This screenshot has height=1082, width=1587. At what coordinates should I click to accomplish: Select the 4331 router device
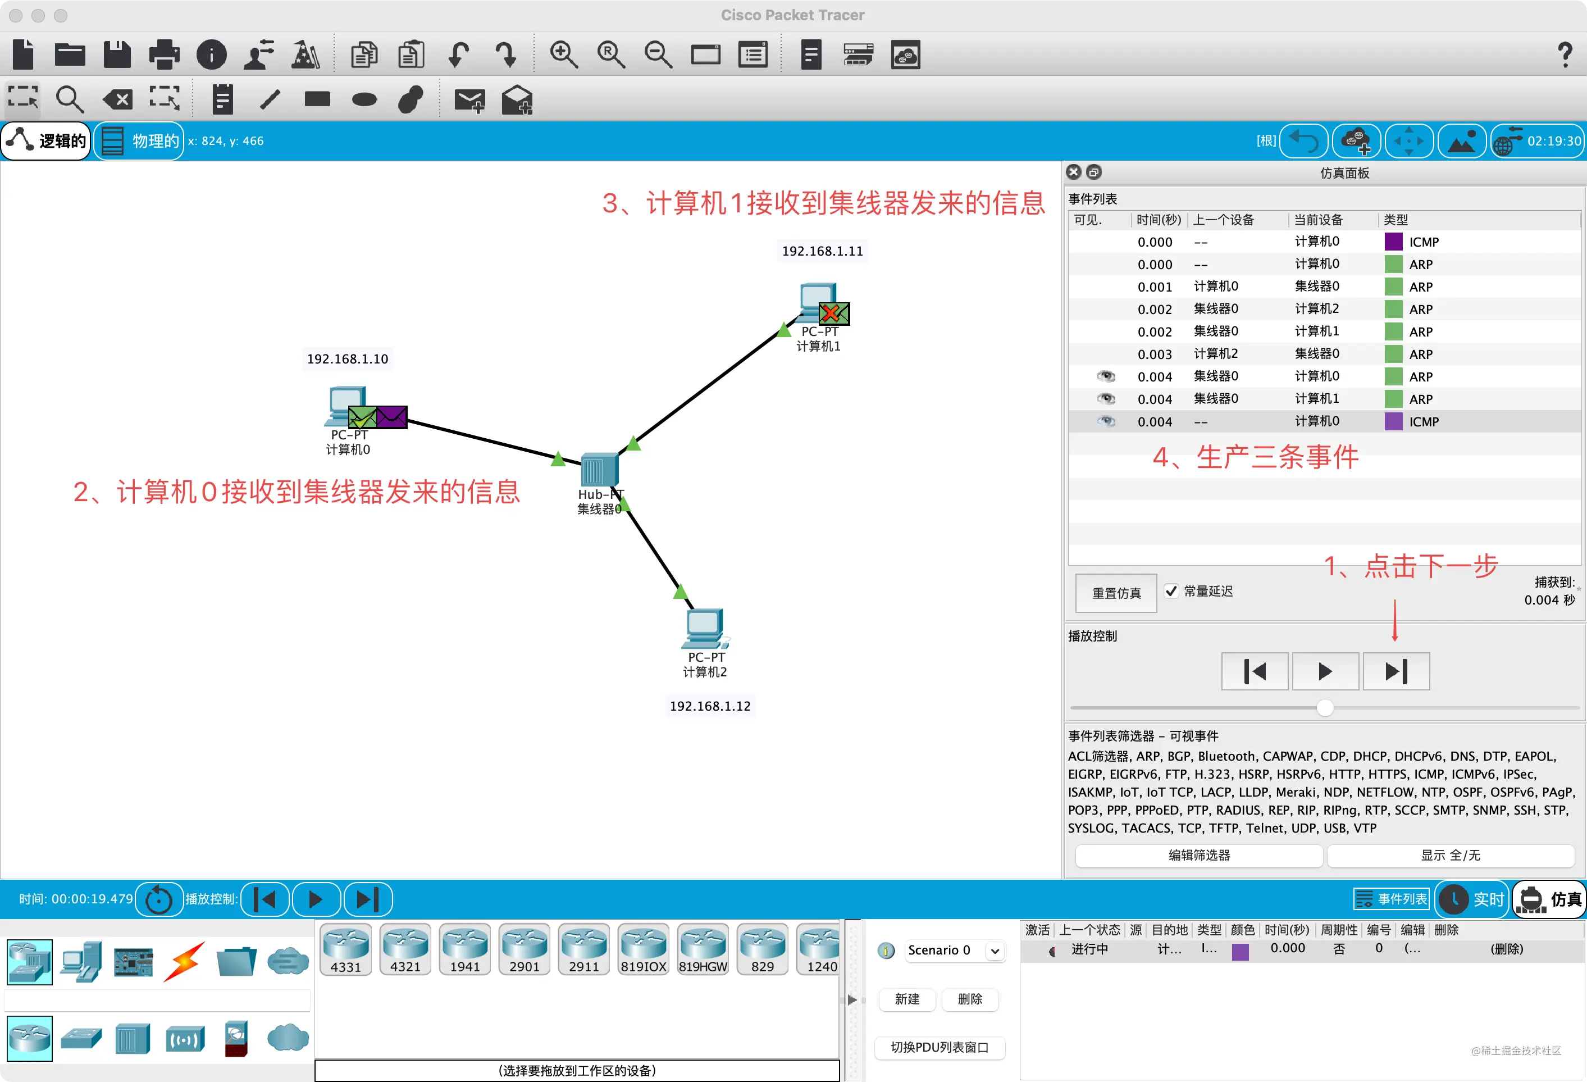point(345,949)
